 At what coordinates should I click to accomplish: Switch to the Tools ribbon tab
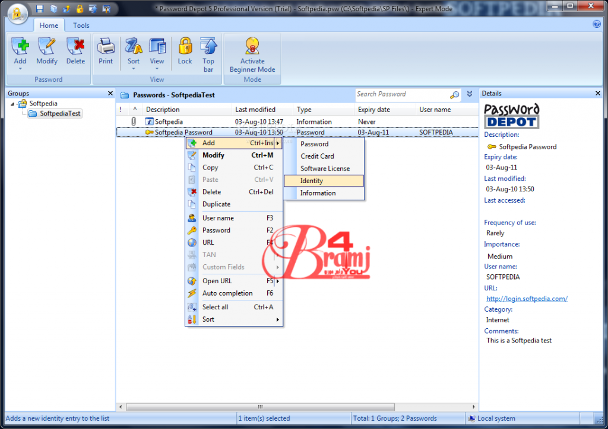click(81, 25)
